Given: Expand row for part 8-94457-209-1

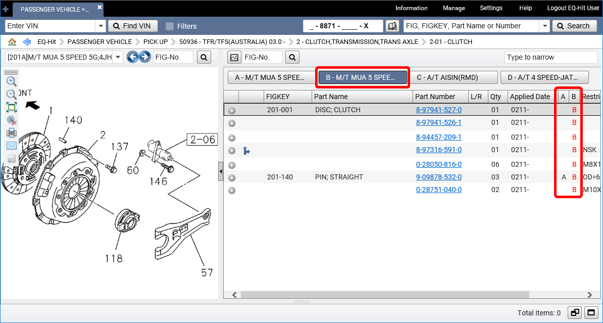Looking at the screenshot, I should pyautogui.click(x=232, y=138).
